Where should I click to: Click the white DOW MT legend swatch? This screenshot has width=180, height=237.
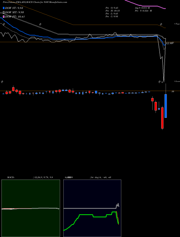pyautogui.click(x=4, y=12)
